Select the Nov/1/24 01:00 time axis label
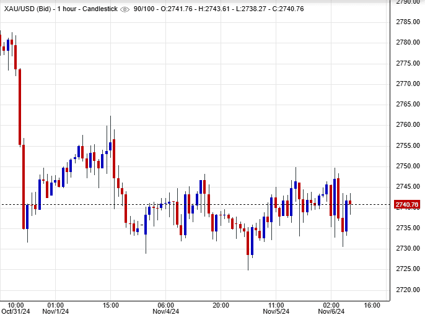The image size is (425, 315). [x=55, y=309]
